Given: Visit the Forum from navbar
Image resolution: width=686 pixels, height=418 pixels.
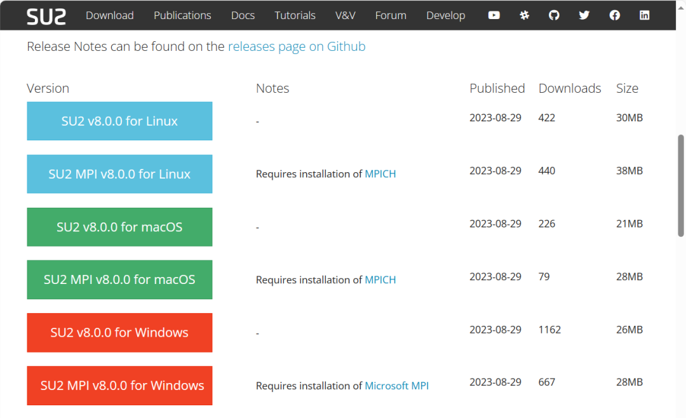Looking at the screenshot, I should point(391,15).
